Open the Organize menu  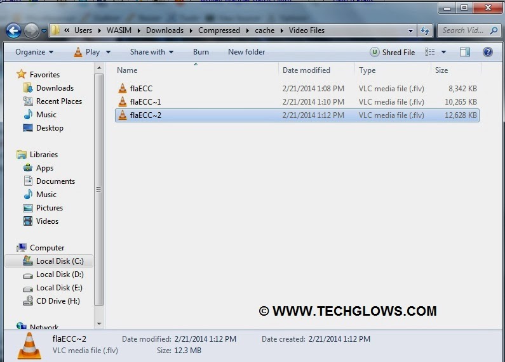(x=34, y=52)
